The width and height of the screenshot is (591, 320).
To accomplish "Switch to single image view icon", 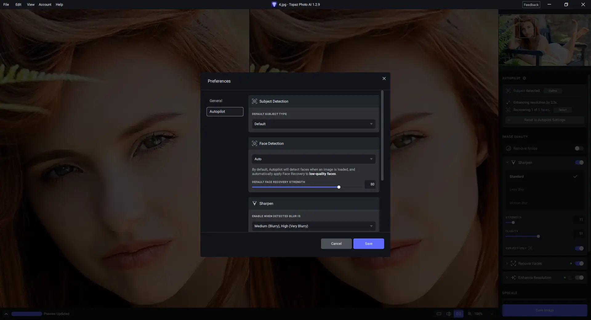I will (x=439, y=314).
